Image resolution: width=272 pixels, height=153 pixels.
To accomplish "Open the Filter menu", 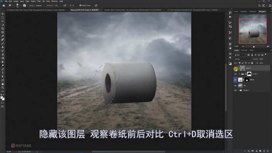I will (x=39, y=1).
